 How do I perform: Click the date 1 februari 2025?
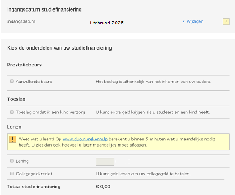click(107, 23)
